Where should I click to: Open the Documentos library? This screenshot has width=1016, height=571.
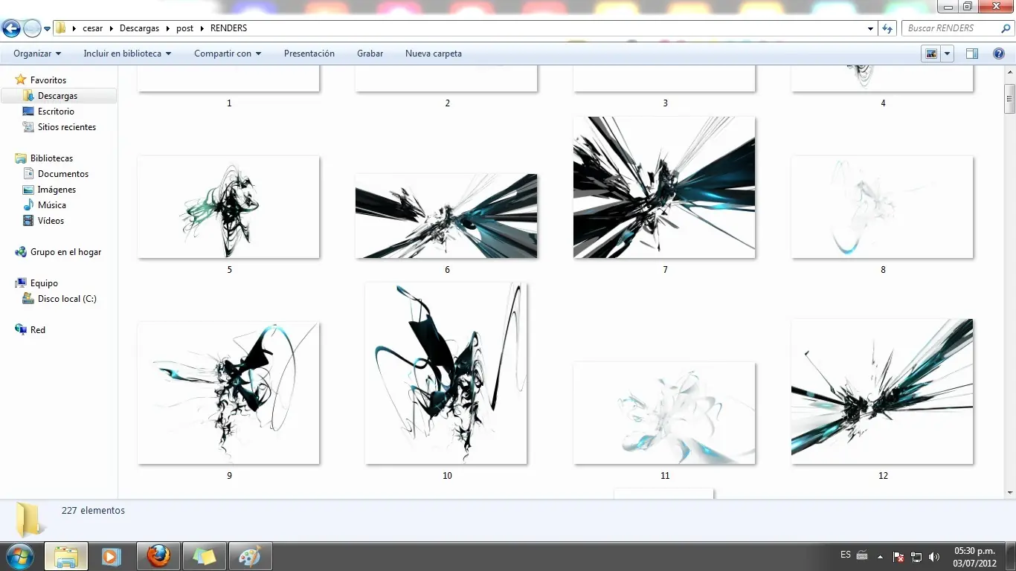63,174
